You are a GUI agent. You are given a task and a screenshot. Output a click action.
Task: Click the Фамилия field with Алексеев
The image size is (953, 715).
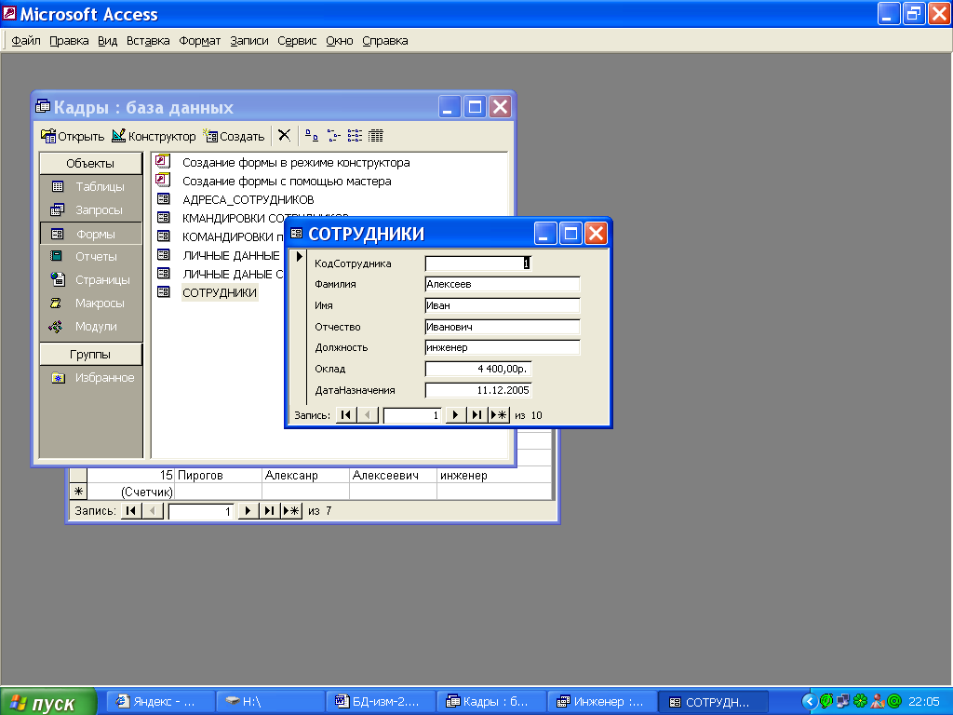pos(503,284)
